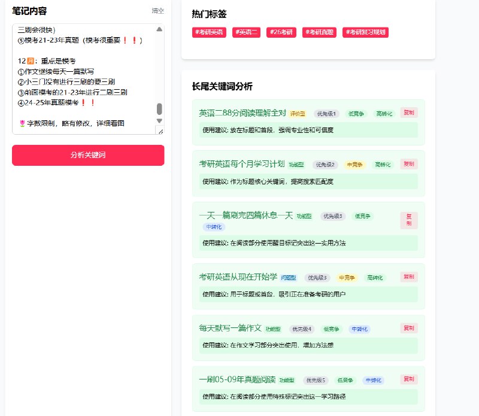The height and width of the screenshot is (416, 479).
Task: Click the 优先级1 badge
Action: pos(326,114)
